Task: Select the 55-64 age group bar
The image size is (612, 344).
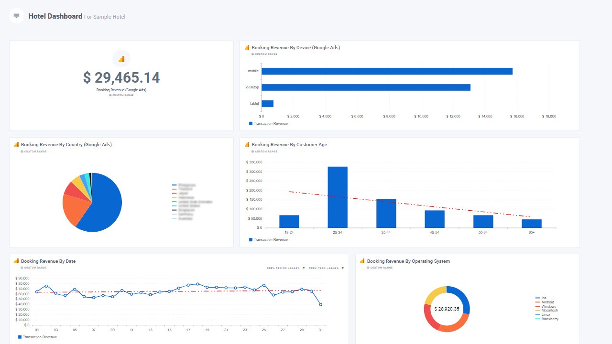Action: 483,222
